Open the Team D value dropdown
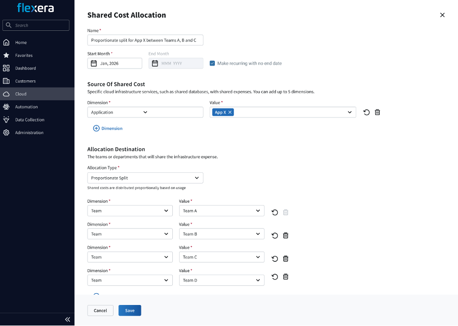The width and height of the screenshot is (458, 326). 222,280
